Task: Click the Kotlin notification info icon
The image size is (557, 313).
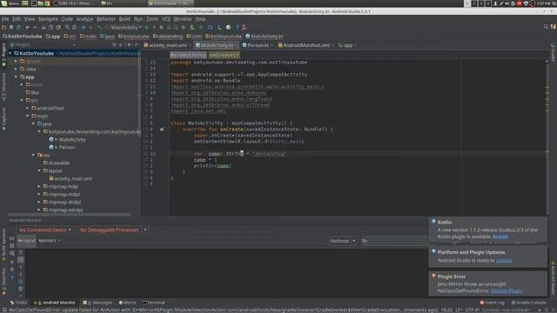Action: [433, 222]
